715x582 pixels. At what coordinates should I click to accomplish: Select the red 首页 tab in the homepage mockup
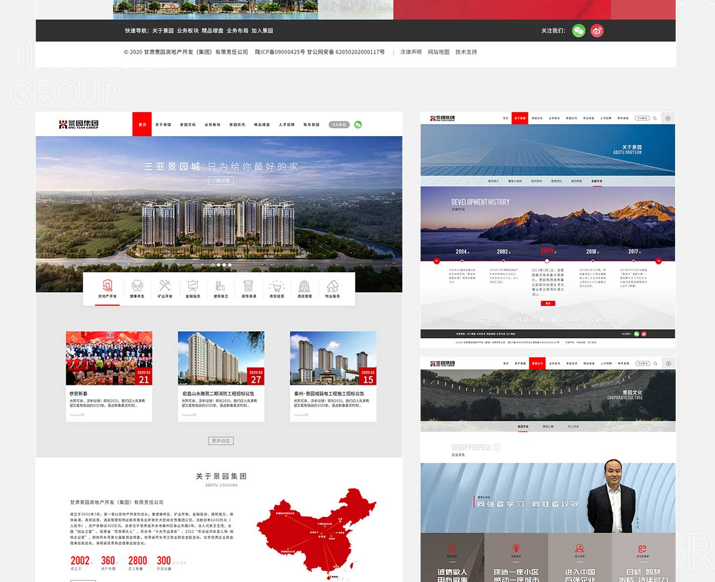point(142,124)
